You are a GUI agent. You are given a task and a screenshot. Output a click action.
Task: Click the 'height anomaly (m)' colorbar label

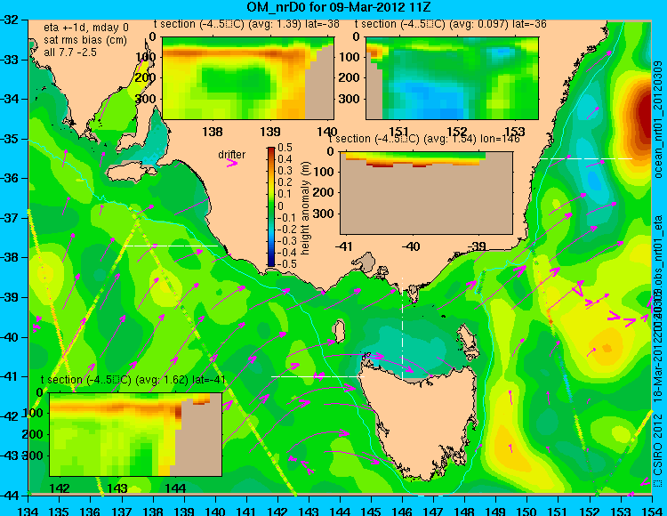[x=305, y=208]
